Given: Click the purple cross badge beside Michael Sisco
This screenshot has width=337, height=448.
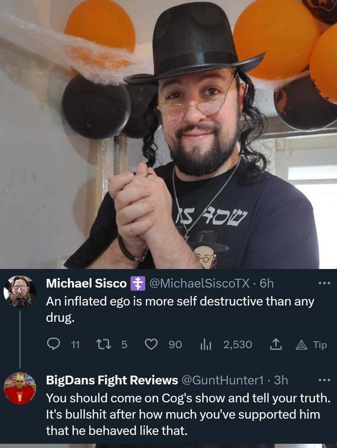Looking at the screenshot, I should pos(138,283).
